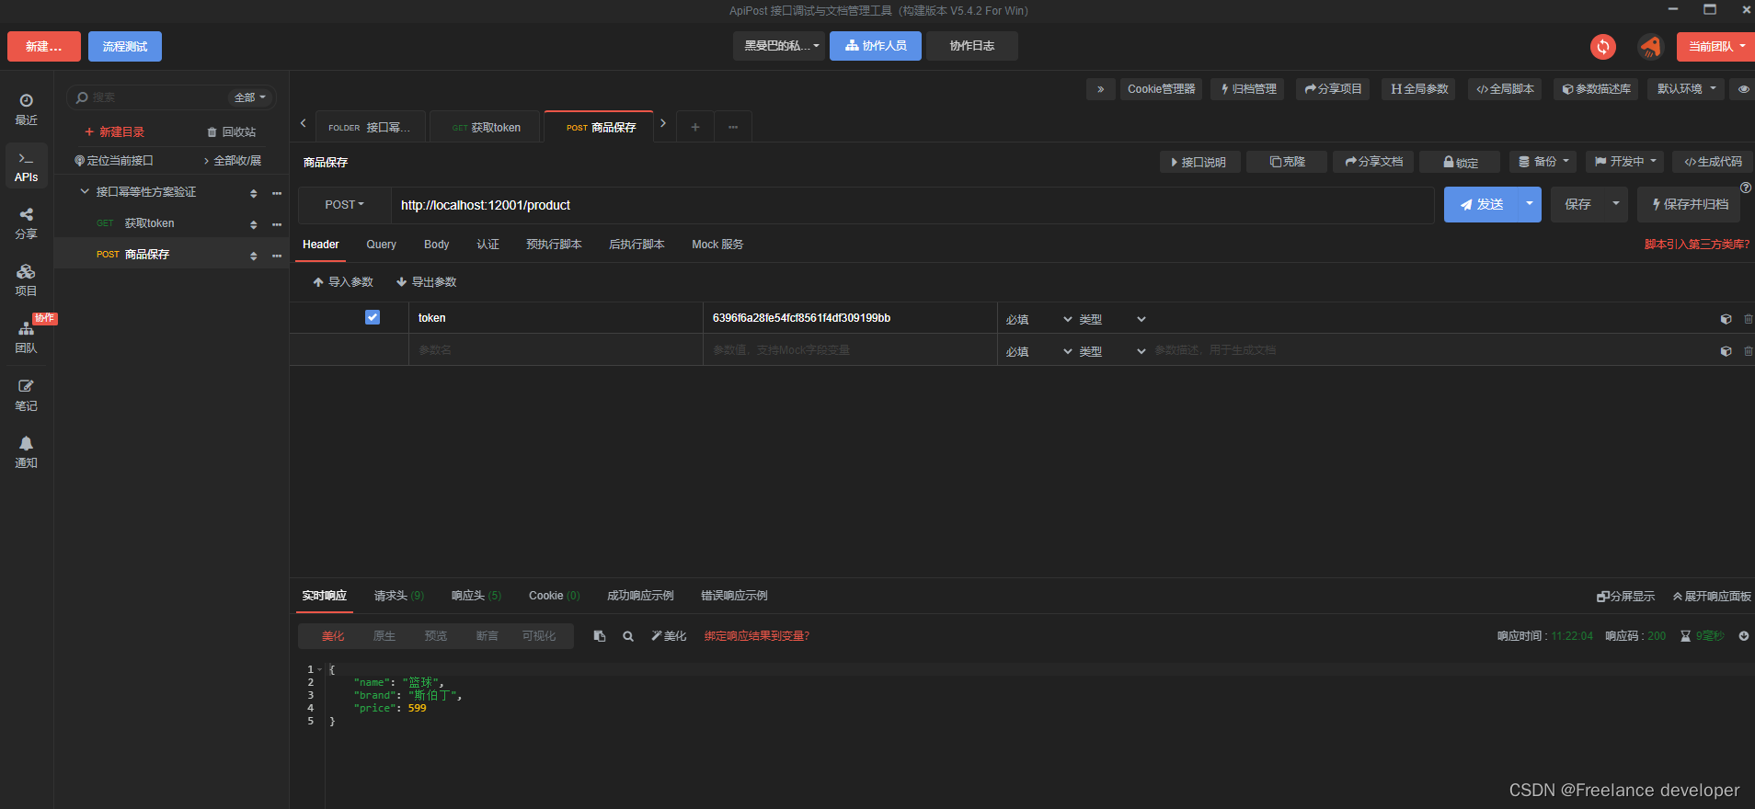Click the 流程测试 button
The height and width of the screenshot is (809, 1755).
(125, 46)
